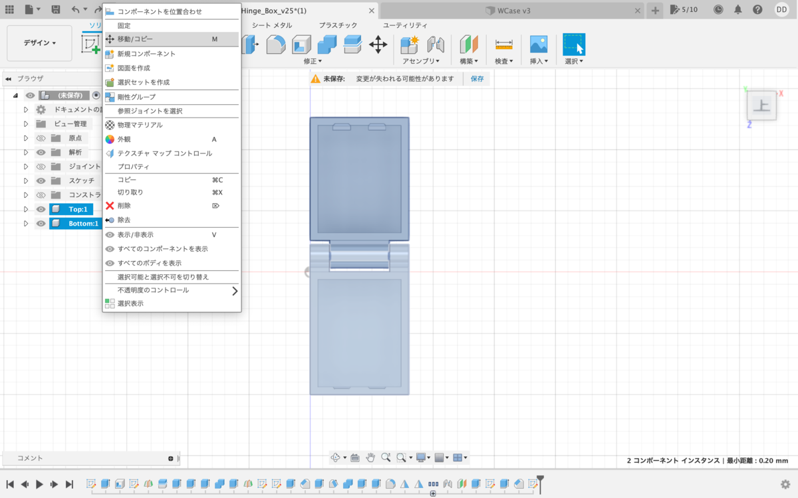The width and height of the screenshot is (798, 498).
Task: Open the Insert image icon under 挿入
Action: click(539, 44)
